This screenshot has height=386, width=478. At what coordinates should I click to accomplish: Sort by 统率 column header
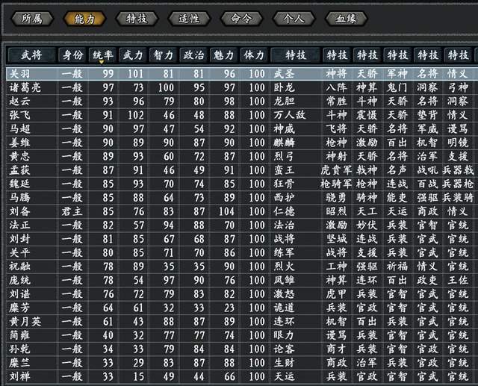click(102, 55)
